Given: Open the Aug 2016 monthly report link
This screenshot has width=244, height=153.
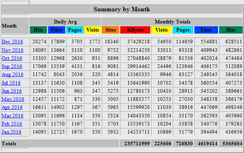Looking at the screenshot, I should (13, 74).
